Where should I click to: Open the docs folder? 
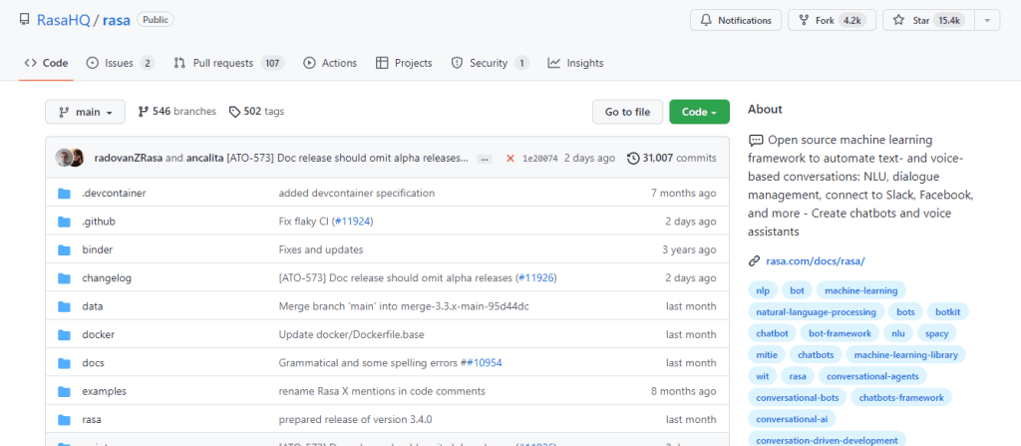(93, 363)
